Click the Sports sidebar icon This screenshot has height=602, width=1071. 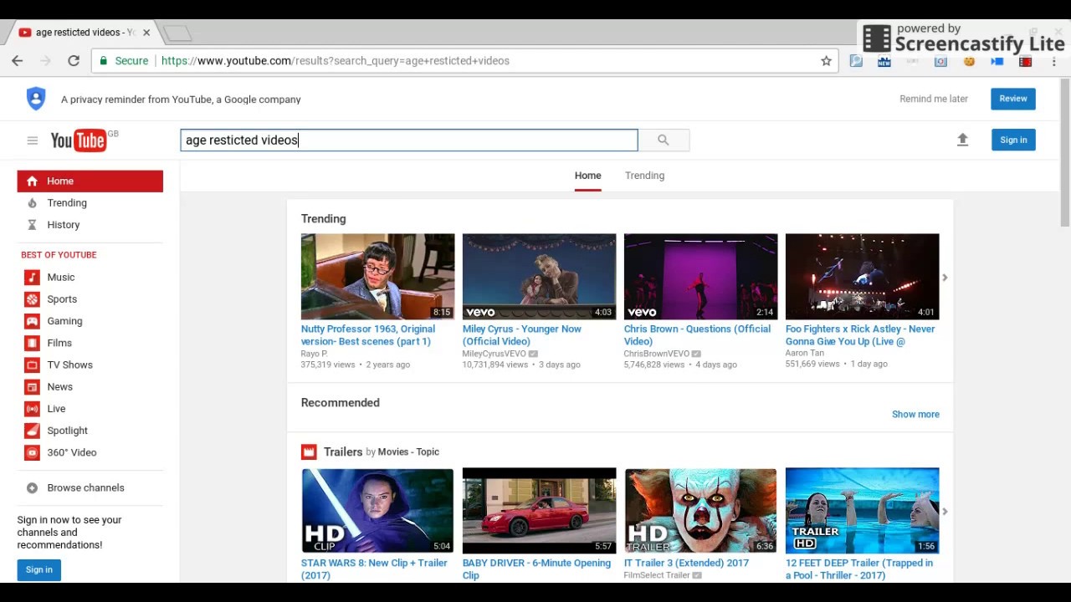tap(32, 299)
